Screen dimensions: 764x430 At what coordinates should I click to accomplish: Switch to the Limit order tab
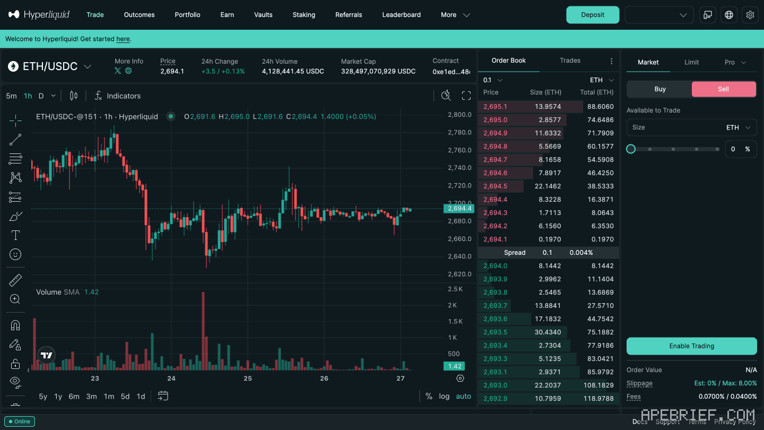(x=692, y=62)
